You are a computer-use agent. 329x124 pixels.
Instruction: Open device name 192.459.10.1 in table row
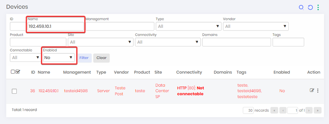pos(48,91)
